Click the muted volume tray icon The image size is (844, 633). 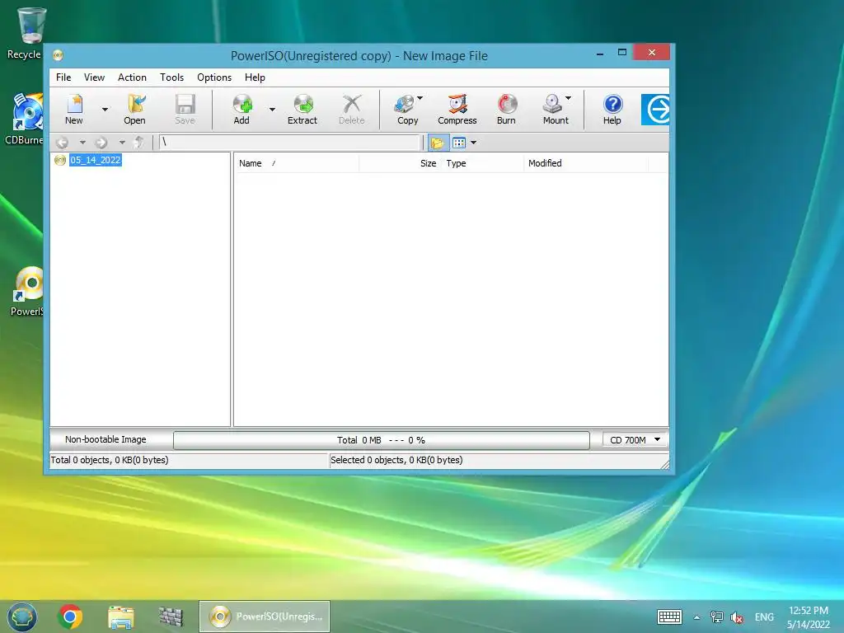[x=737, y=617]
